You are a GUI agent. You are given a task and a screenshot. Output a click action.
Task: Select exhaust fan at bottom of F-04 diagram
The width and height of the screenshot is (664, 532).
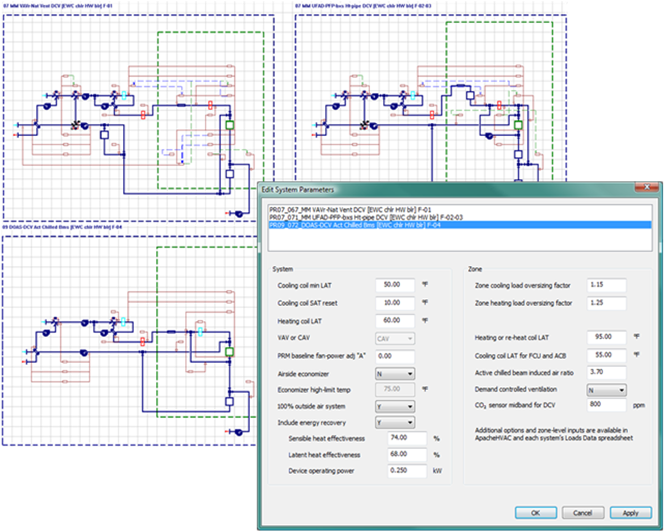[x=239, y=432]
